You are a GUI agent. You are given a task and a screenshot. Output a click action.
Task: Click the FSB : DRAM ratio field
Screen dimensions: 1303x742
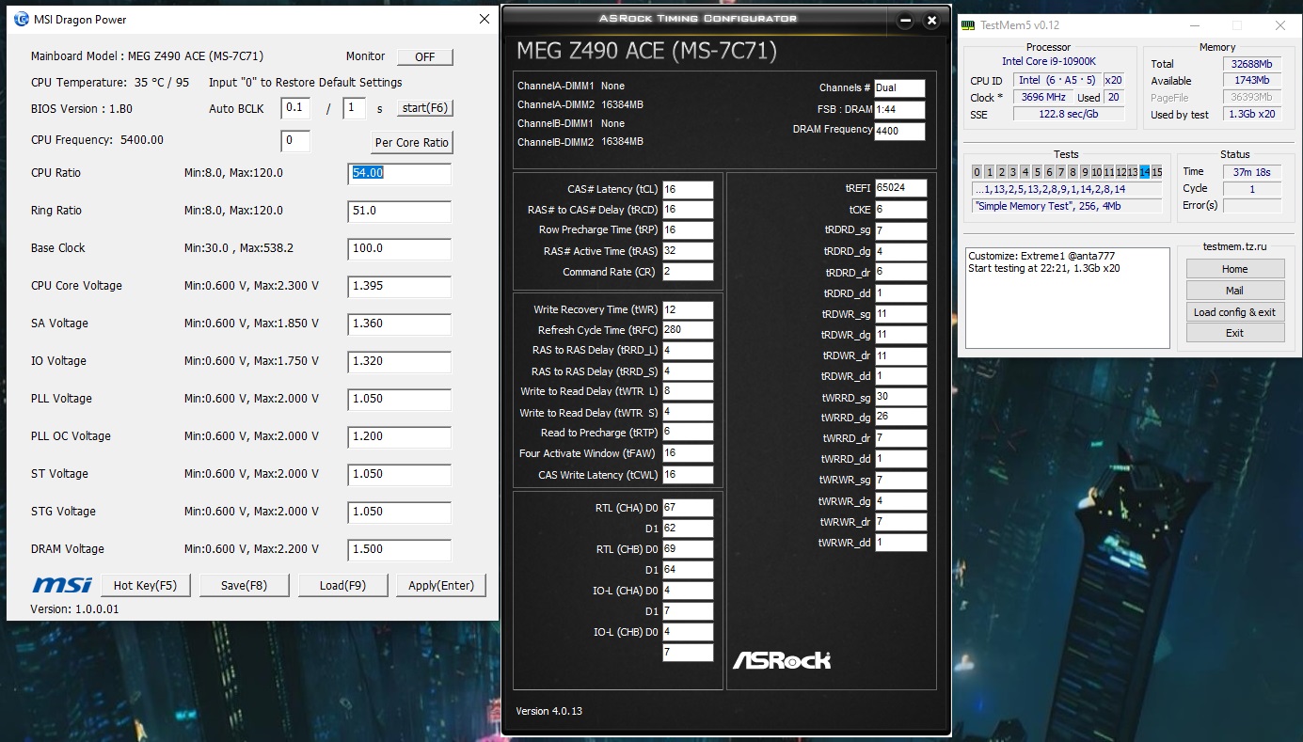tap(899, 110)
